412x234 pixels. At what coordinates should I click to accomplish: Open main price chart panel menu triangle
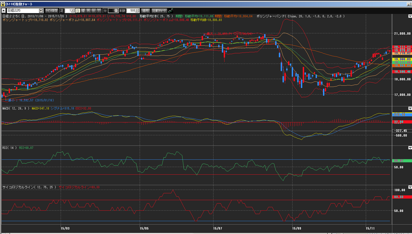click(410, 16)
